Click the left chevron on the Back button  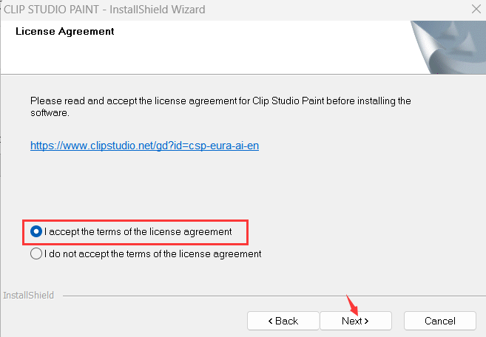coord(270,321)
